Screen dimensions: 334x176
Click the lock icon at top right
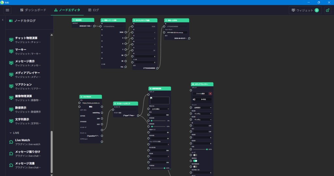pyautogui.click(x=327, y=10)
